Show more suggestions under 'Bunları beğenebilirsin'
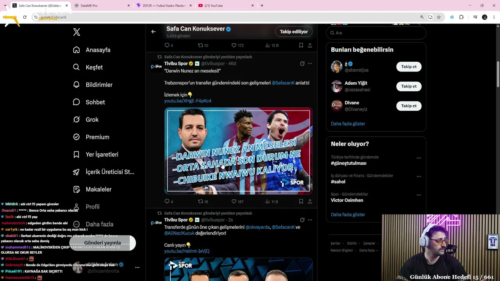The image size is (500, 281). 348,124
